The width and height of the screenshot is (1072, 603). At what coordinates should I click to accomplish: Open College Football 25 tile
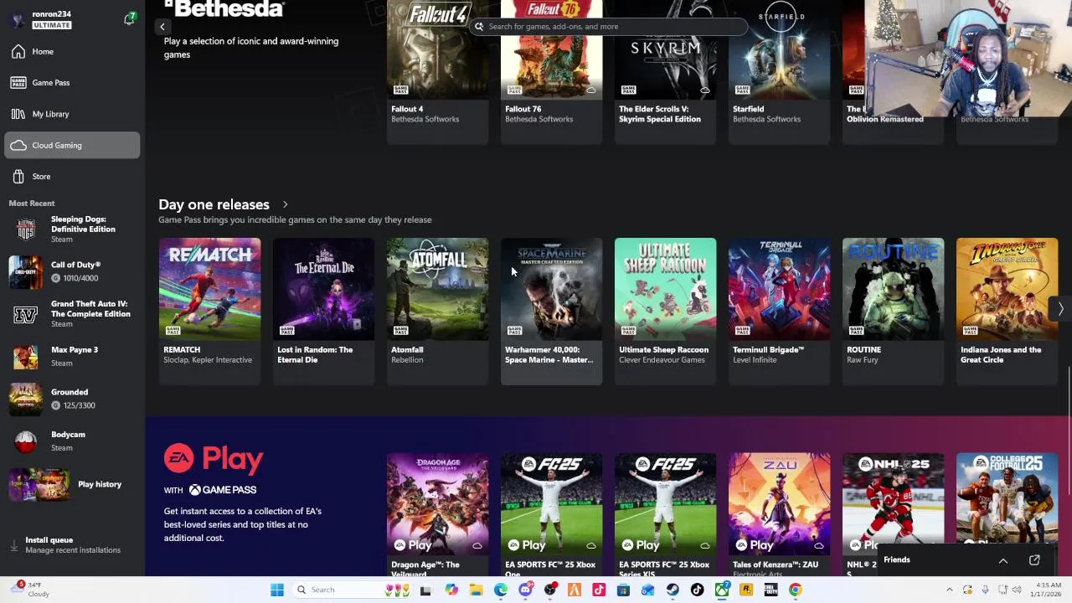[1007, 498]
